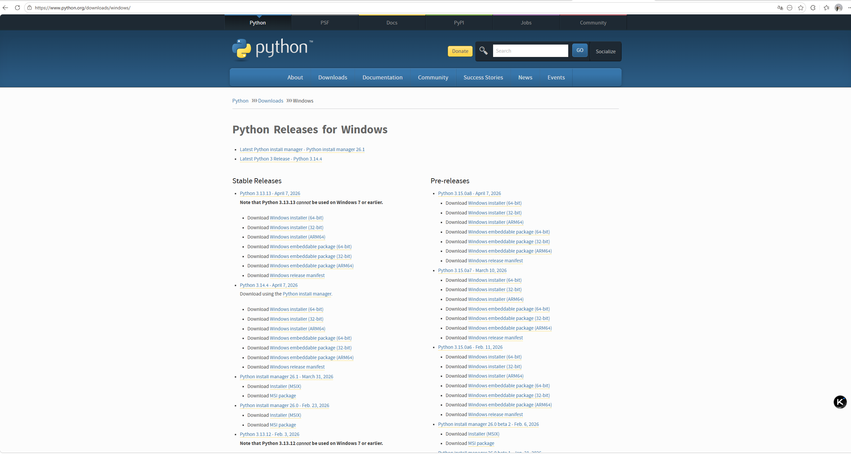
Task: Open the Docs top tab
Action: [392, 23]
